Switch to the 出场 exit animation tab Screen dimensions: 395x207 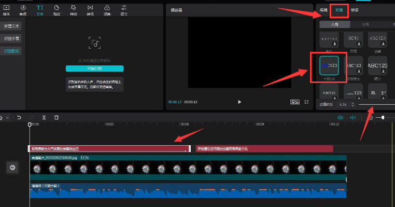coord(365,24)
